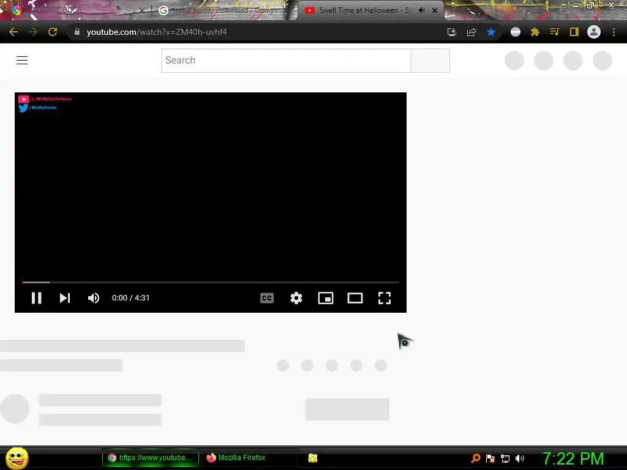The image size is (627, 470).
Task: Toggle closed captions (CC)
Action: point(267,298)
